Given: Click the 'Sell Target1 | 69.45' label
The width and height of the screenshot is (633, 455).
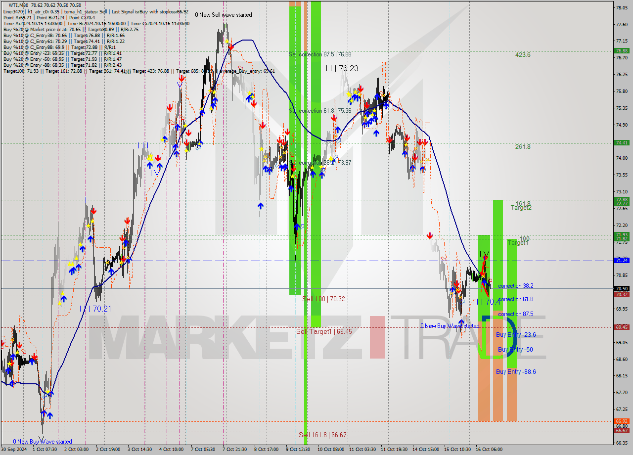Looking at the screenshot, I should [324, 331].
